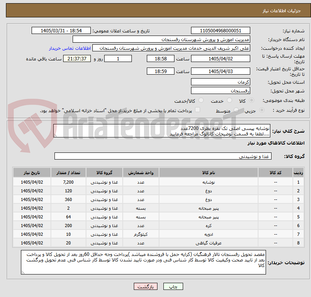
Task: Select the جزیی purchase type radio
Action: tap(262, 110)
